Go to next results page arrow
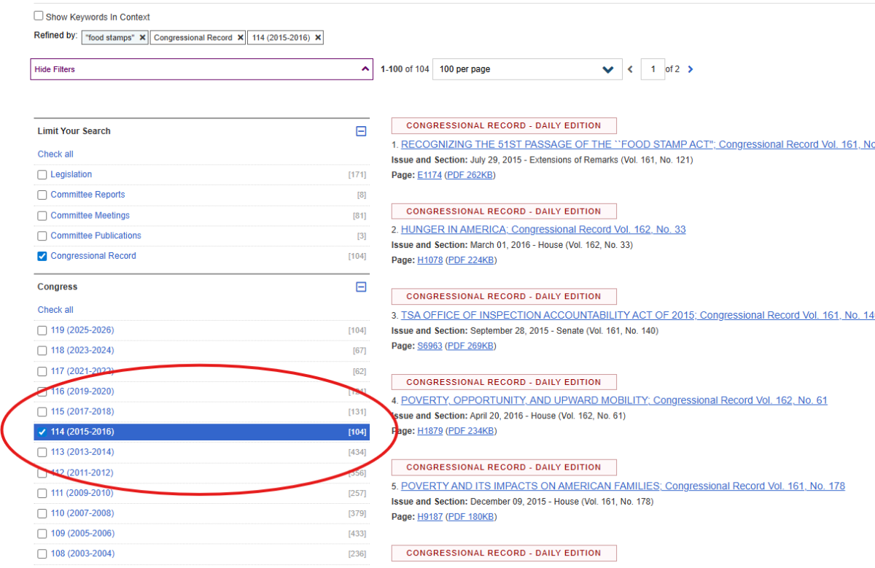Viewport: 875px width, 568px height. pyautogui.click(x=691, y=69)
